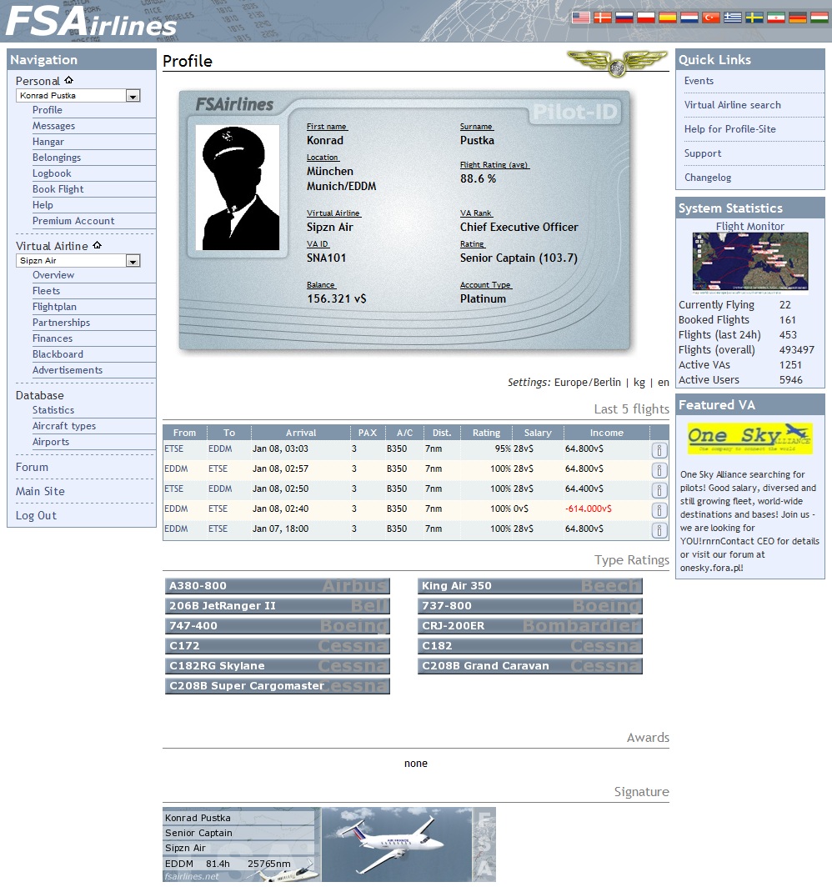Image resolution: width=832 pixels, height=887 pixels.
Task: Go to Fleets under Virtual Airline
Action: (x=46, y=291)
